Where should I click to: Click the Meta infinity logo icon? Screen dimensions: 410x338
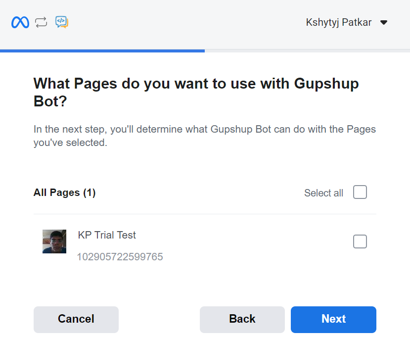20,22
